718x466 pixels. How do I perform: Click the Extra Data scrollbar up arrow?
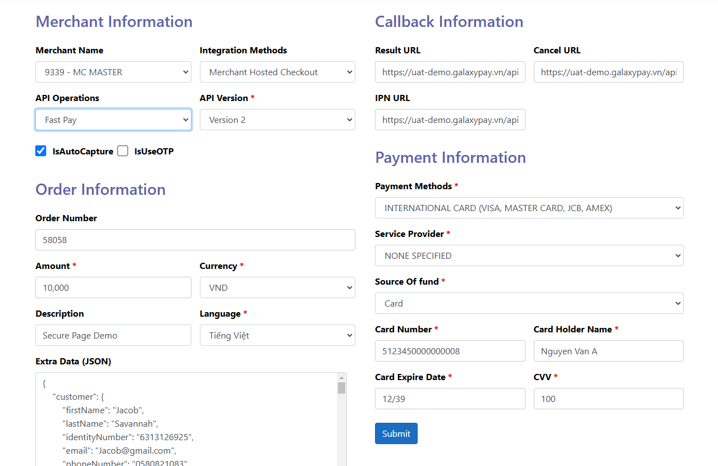(341, 378)
